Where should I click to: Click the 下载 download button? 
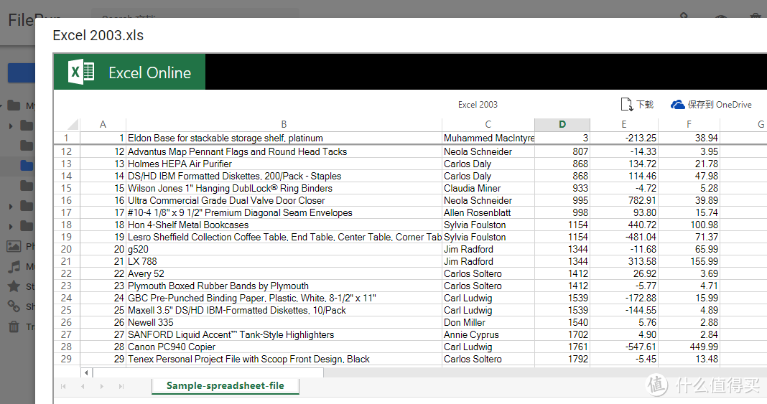(638, 105)
